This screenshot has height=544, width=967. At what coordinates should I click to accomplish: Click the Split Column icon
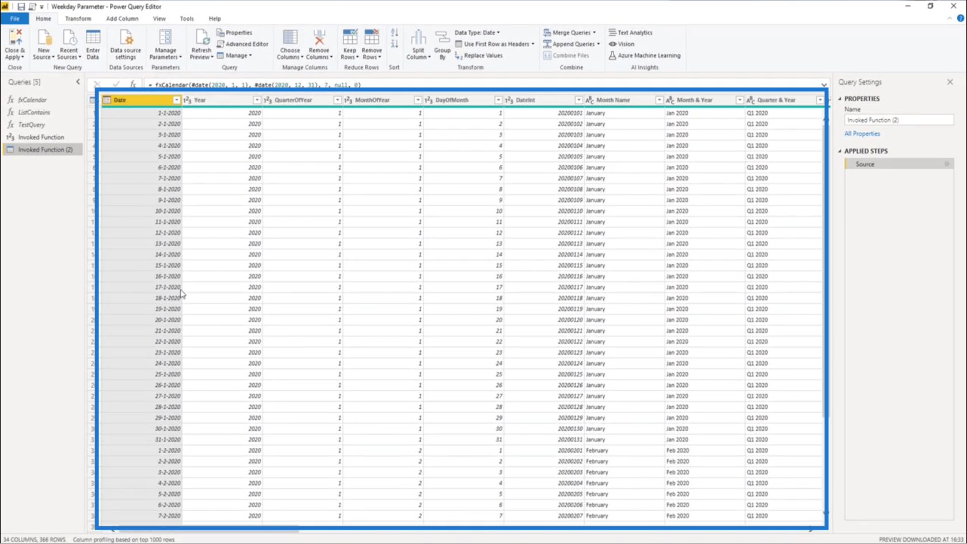tap(418, 37)
